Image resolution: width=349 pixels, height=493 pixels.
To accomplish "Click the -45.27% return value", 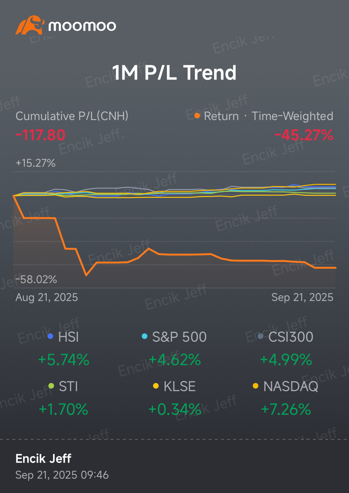I will point(304,135).
